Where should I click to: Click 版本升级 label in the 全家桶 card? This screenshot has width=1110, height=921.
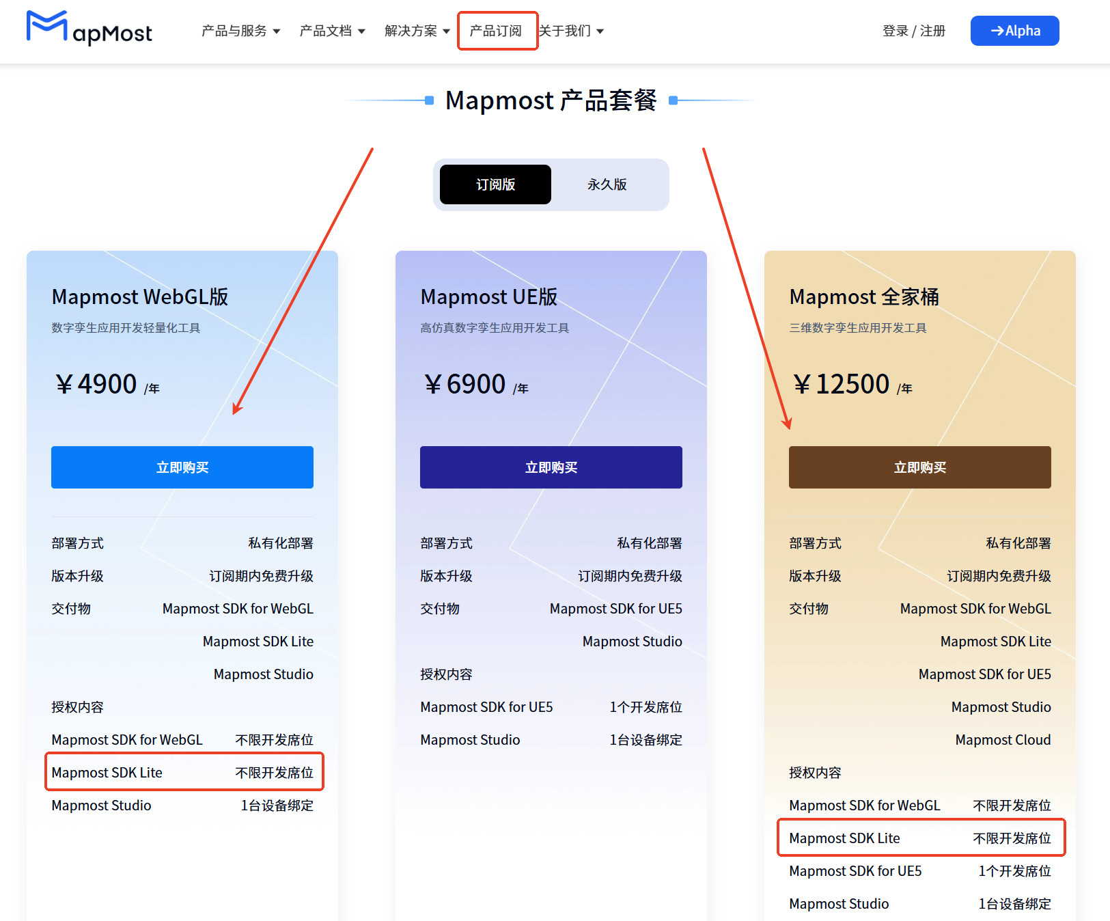815,576
